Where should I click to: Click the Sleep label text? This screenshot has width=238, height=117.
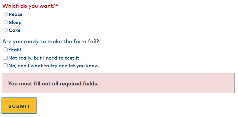click(x=15, y=23)
